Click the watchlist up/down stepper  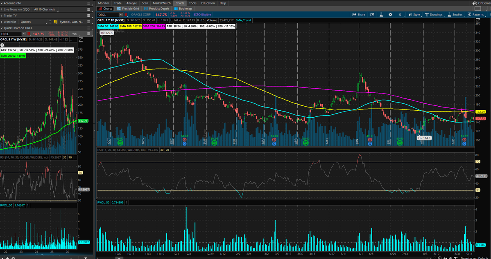[x=50, y=22]
